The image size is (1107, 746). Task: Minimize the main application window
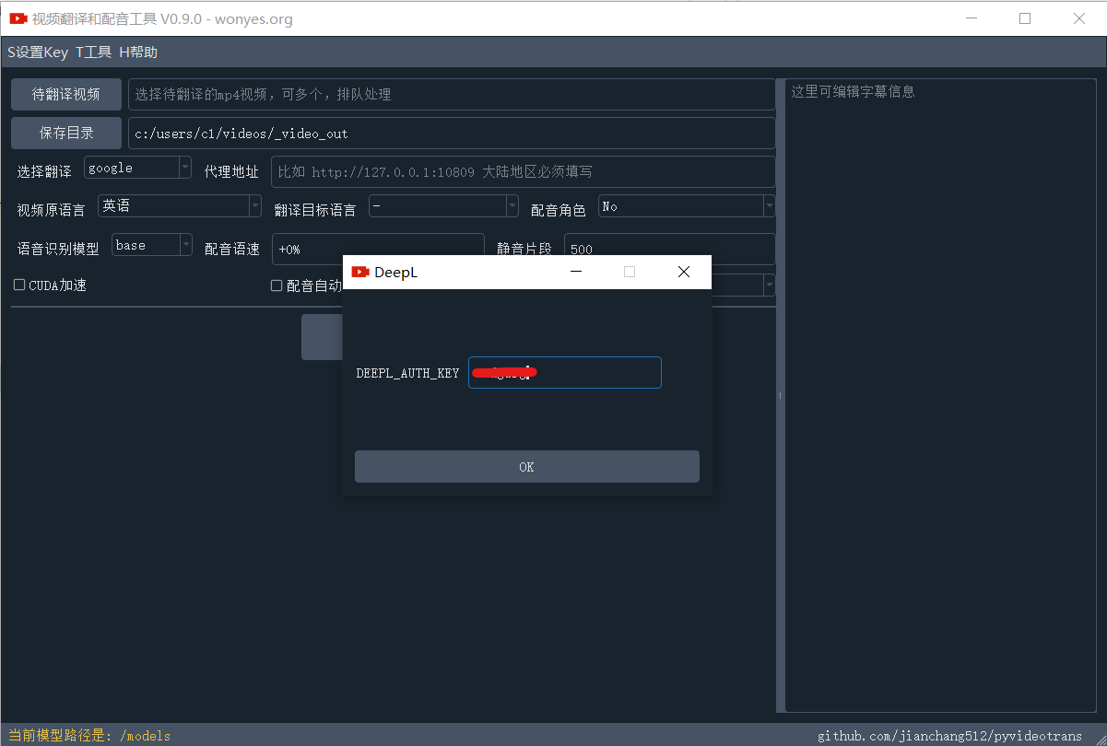click(972, 18)
